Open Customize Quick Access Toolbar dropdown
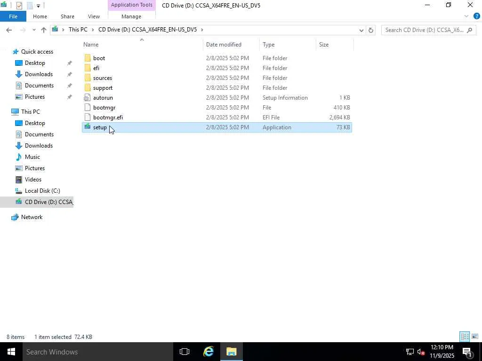The height and width of the screenshot is (361, 482). [38, 6]
